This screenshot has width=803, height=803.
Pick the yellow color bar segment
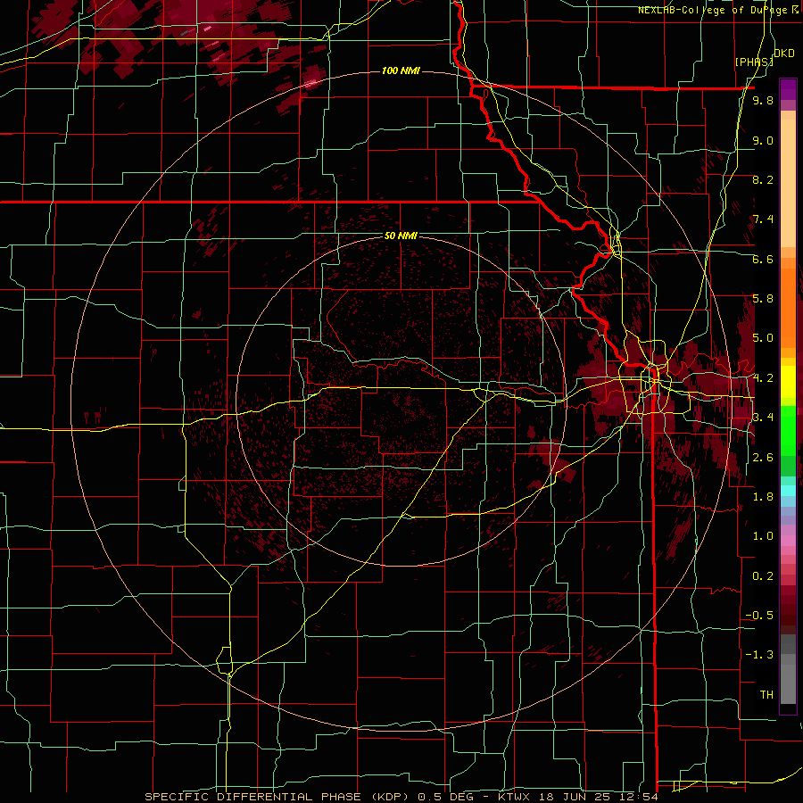coord(788,382)
